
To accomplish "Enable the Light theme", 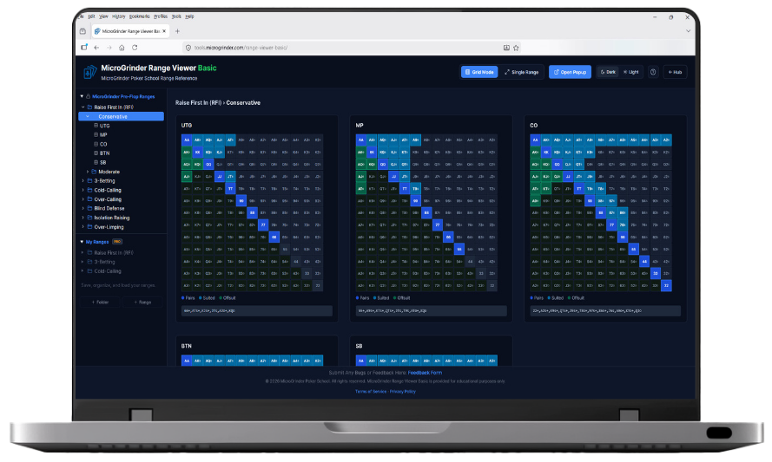I will (x=630, y=72).
